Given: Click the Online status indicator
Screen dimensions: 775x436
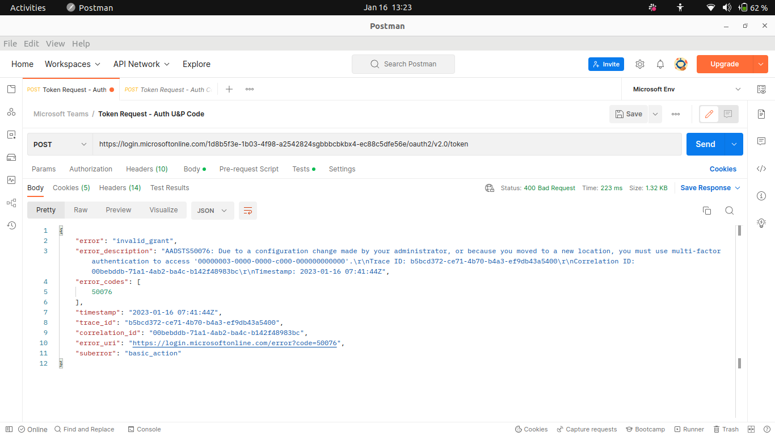Looking at the screenshot, I should coord(33,429).
